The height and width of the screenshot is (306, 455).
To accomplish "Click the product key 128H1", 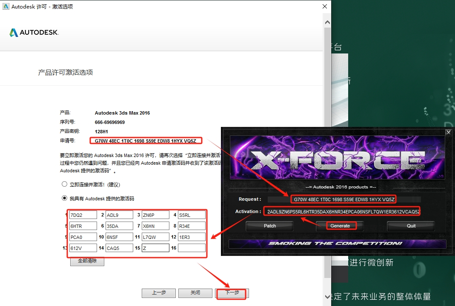I will [101, 132].
